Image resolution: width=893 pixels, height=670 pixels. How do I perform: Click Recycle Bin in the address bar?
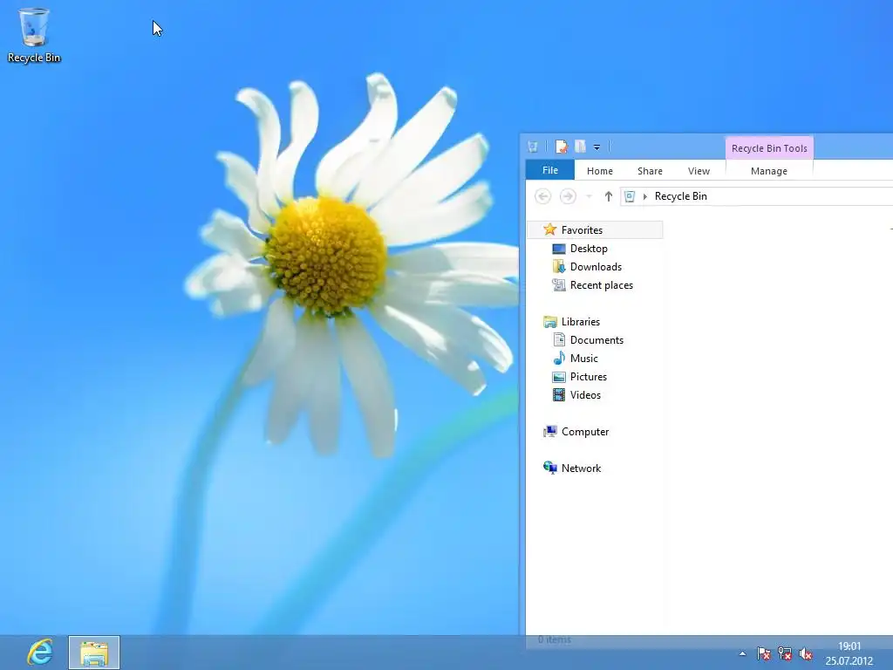(x=680, y=196)
